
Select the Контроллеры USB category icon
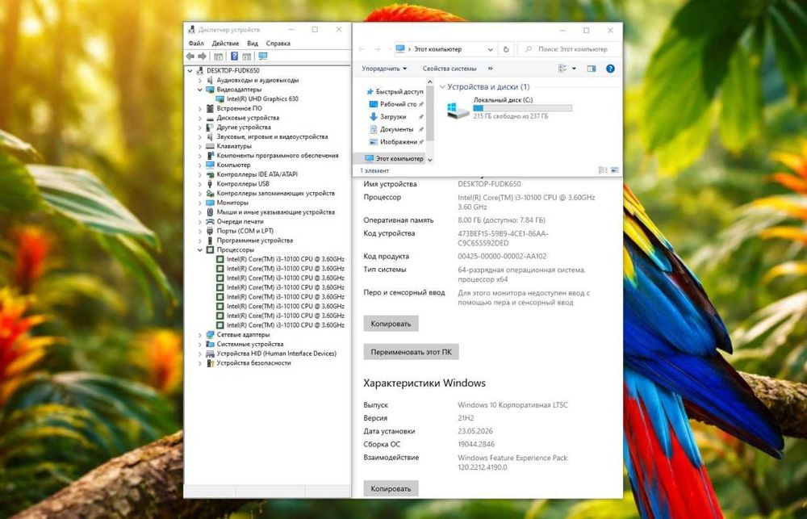click(210, 184)
